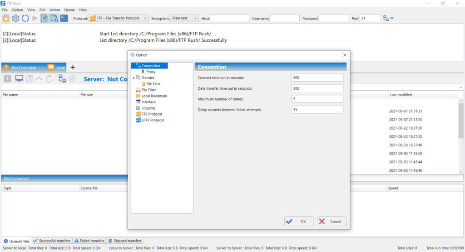
Task: Click the Host input field
Action: point(229,19)
